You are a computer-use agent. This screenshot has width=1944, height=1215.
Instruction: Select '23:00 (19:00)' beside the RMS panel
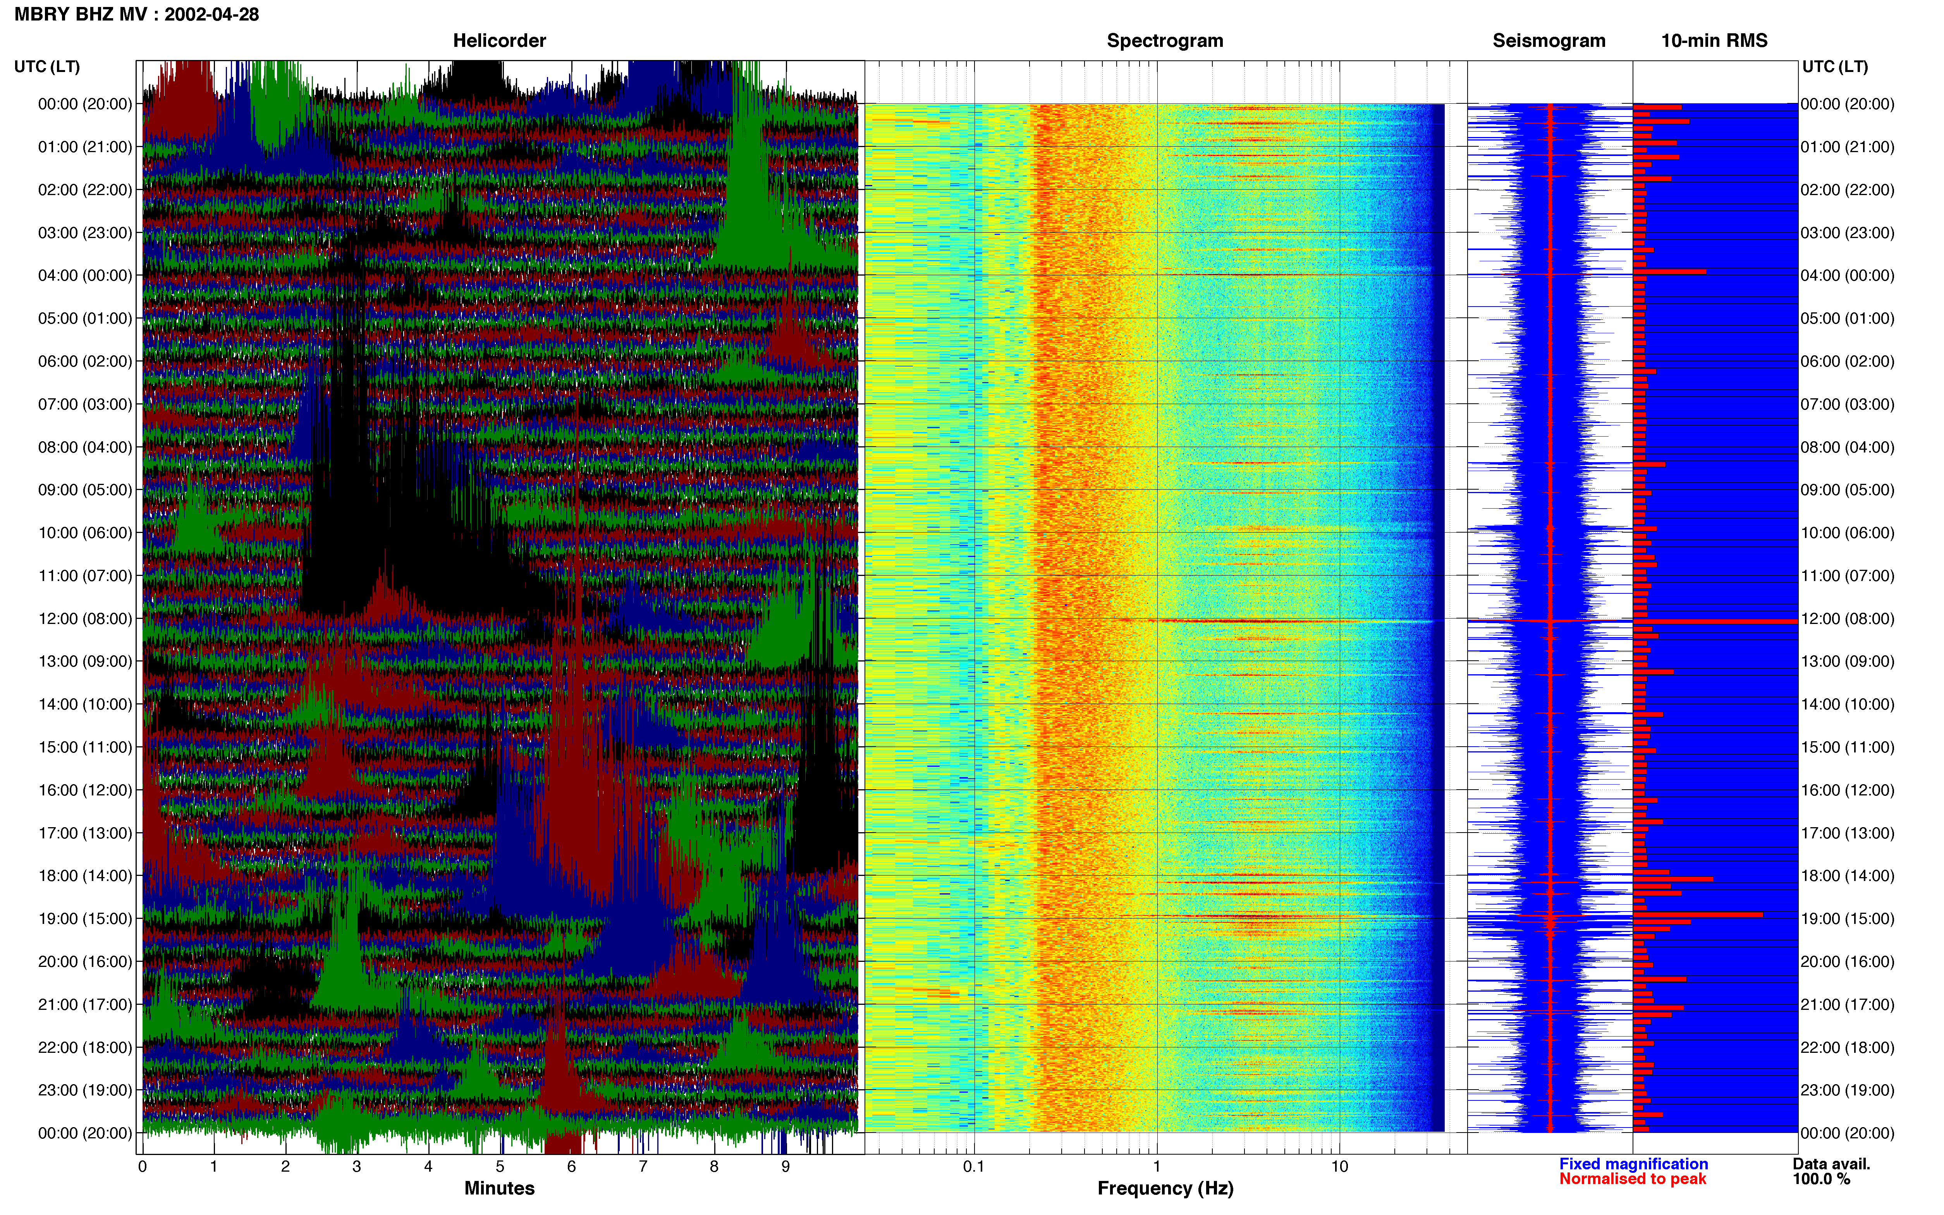click(1848, 1090)
